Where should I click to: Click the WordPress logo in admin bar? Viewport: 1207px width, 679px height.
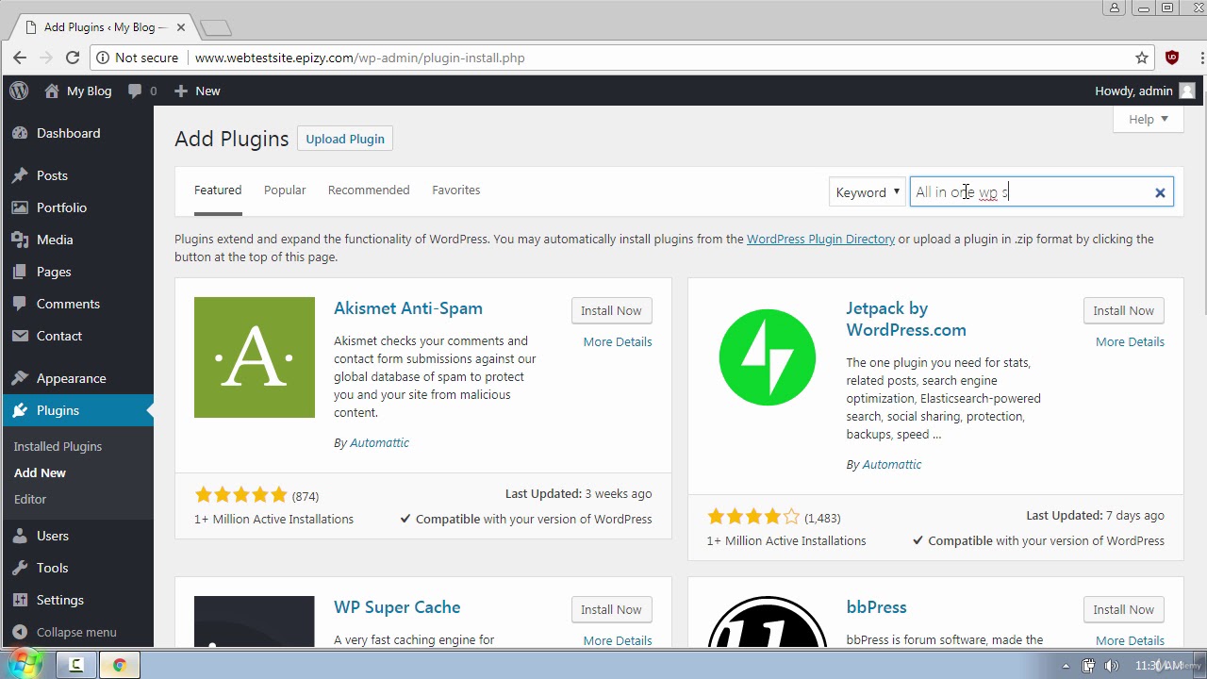[19, 91]
